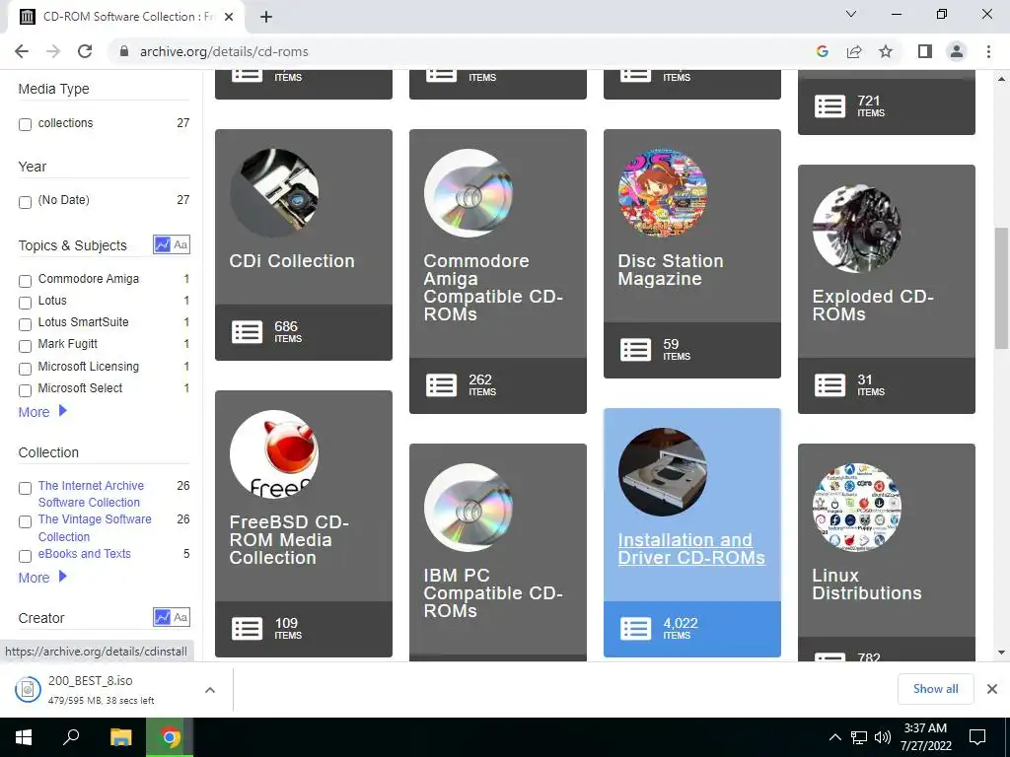1010x757 pixels.
Task: Open the Installation and Driver CD-ROMs link
Action: pyautogui.click(x=691, y=548)
